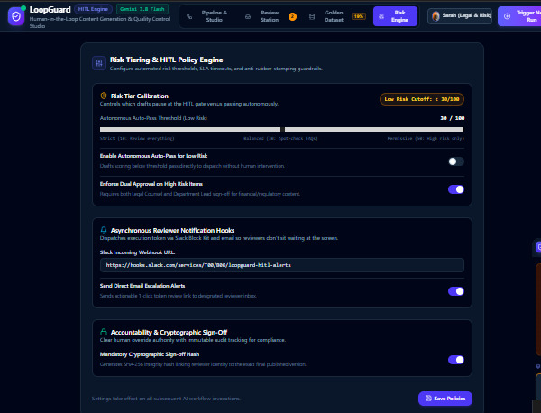Toggle Mandatory Cryptographic Sign-off Hash switch

455,360
